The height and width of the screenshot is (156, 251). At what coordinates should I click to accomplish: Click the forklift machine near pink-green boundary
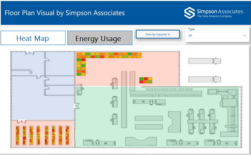80,89
